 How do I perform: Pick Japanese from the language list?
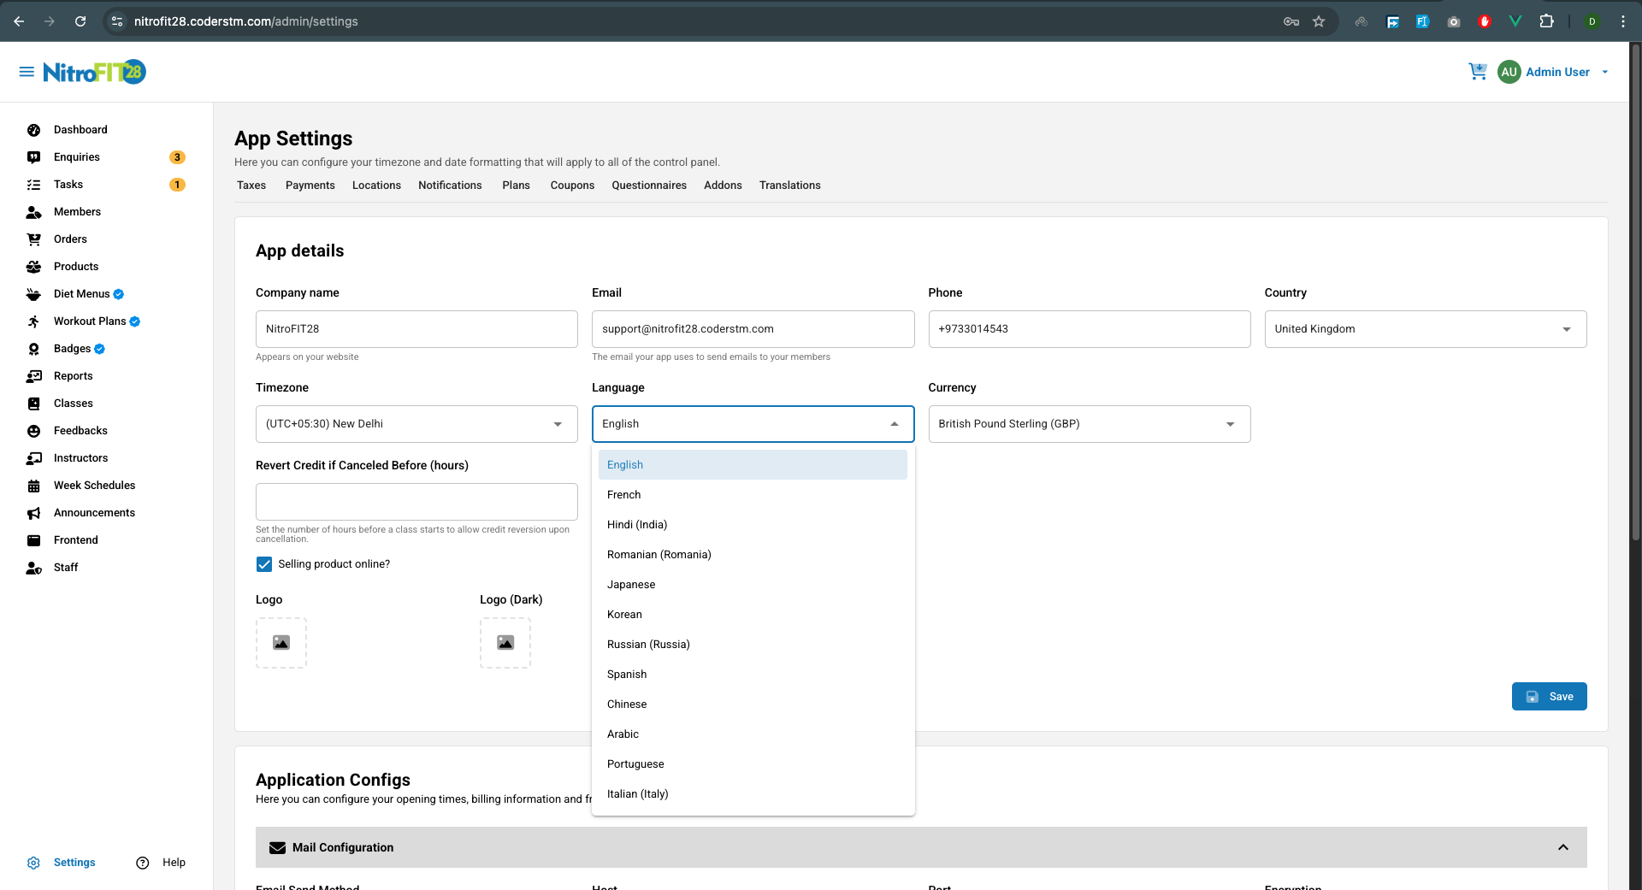click(x=753, y=585)
